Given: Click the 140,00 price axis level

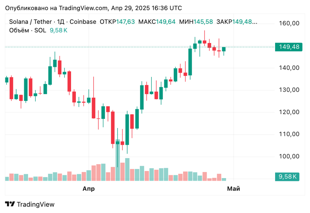Looking at the screenshot, I should (289, 68).
